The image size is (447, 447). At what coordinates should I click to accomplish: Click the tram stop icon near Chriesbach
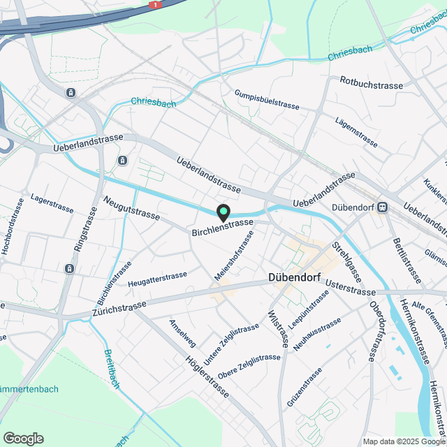pyautogui.click(x=71, y=93)
